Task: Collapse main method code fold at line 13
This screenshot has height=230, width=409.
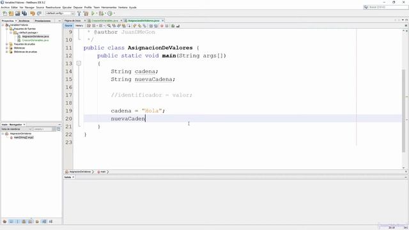Action: [x=79, y=63]
